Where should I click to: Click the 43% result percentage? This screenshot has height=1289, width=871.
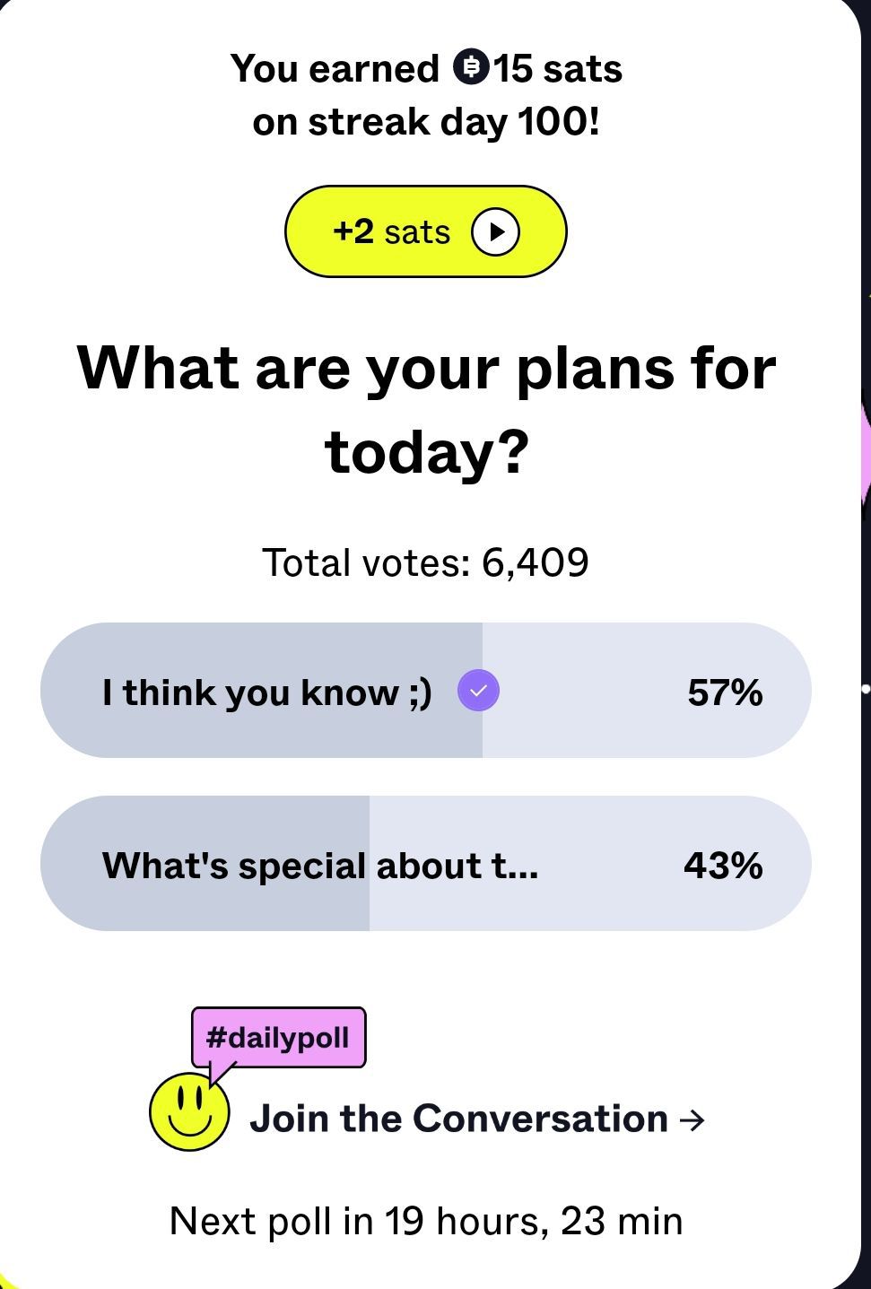[723, 866]
